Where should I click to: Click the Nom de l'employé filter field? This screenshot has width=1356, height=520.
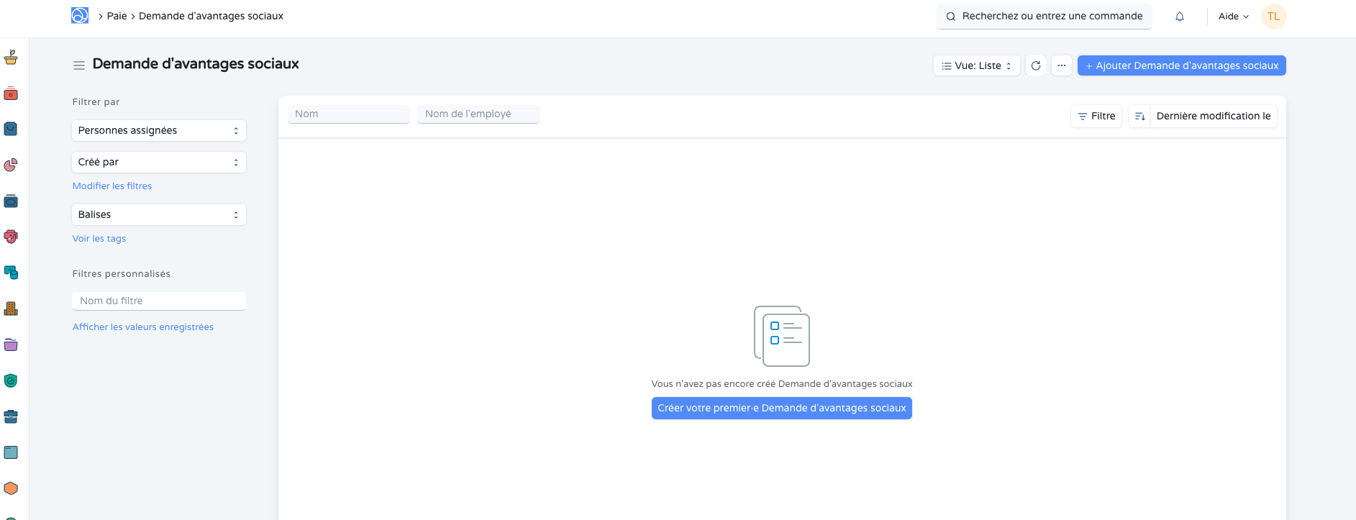478,114
